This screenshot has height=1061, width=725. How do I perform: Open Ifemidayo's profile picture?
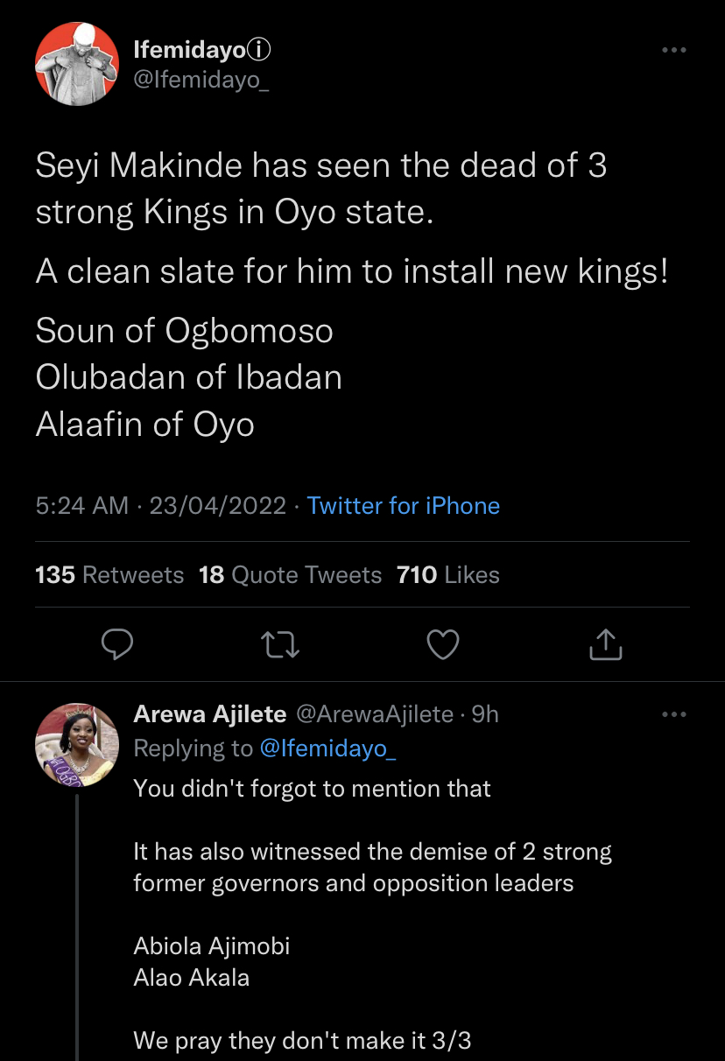76,64
